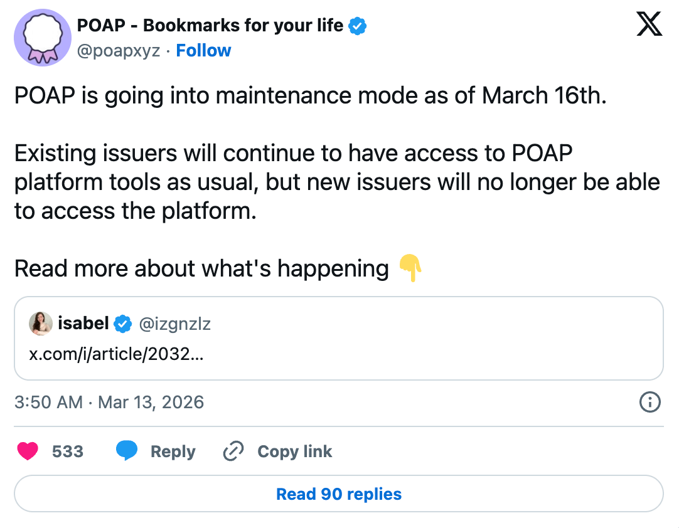Screen dimensions: 679x528
Task: Open the POAP profile avatar
Action: [x=40, y=38]
